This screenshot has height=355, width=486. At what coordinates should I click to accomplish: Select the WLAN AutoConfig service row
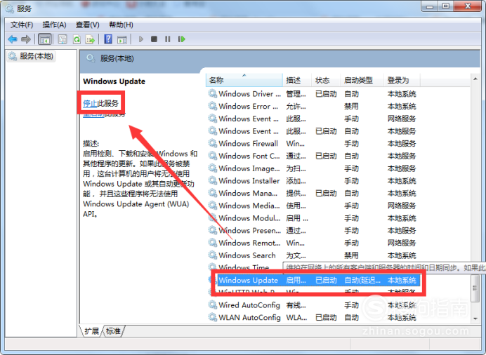[x=313, y=318]
